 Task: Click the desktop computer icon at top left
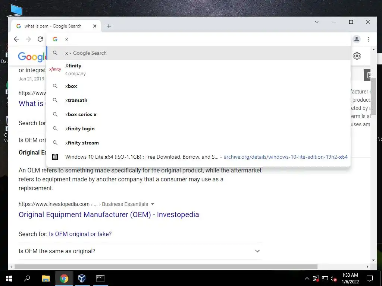tap(16, 11)
